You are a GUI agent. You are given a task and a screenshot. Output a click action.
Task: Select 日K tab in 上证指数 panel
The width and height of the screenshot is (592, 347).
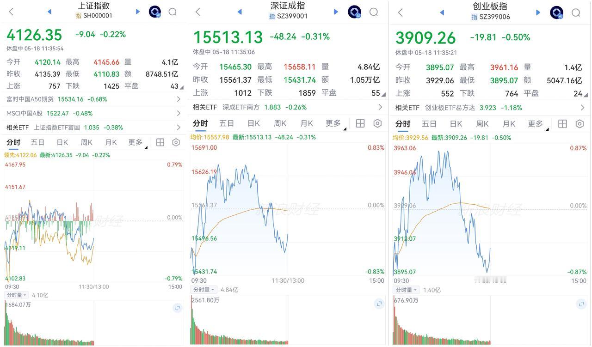point(62,142)
